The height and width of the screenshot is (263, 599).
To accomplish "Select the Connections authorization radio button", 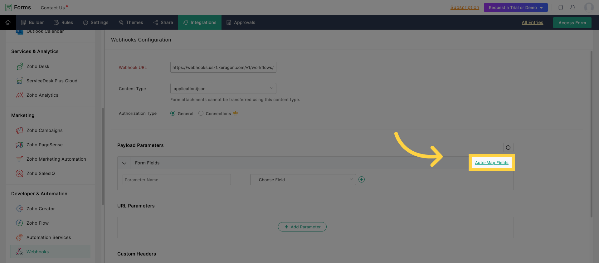I will [201, 113].
